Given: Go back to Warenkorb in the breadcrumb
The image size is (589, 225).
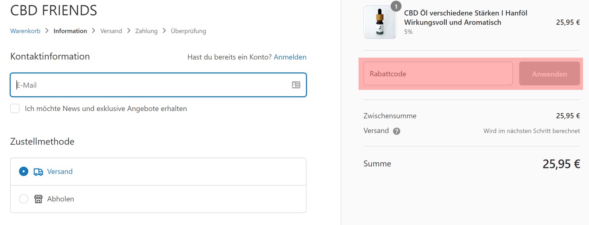Looking at the screenshot, I should point(25,31).
